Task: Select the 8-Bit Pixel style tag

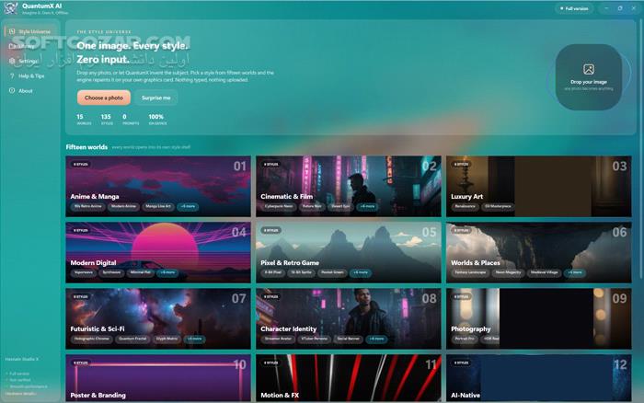Action: (x=272, y=272)
